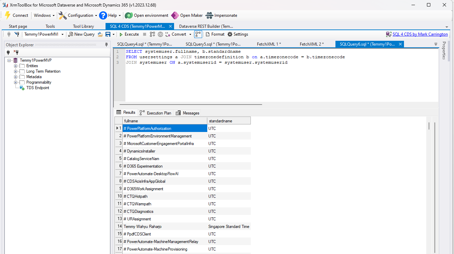Select the TDS Endpoint tree item
Viewport: 454px width, 254px height.
click(x=38, y=88)
